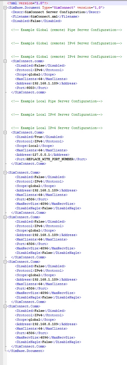This screenshot has height=365, width=127.
Task: Click the Scope value local
Action: [34, 146]
